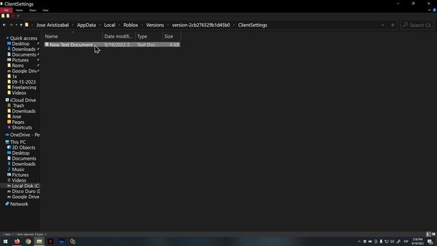The width and height of the screenshot is (437, 246).
Task: Click the Quick access star icon
Action: 8,38
